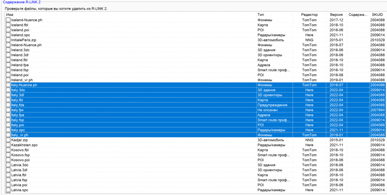Toggle the Ireland.3dc checkbox
This screenshot has height=195, width=387.
[x=8, y=50]
